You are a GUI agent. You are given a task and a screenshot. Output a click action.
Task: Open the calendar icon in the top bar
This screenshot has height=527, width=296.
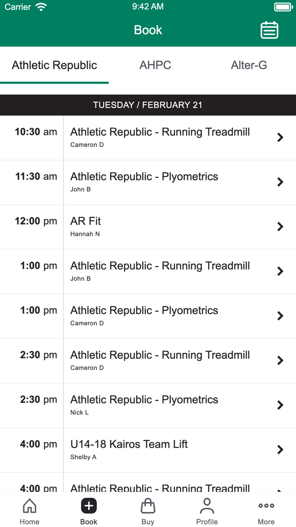coord(269,30)
